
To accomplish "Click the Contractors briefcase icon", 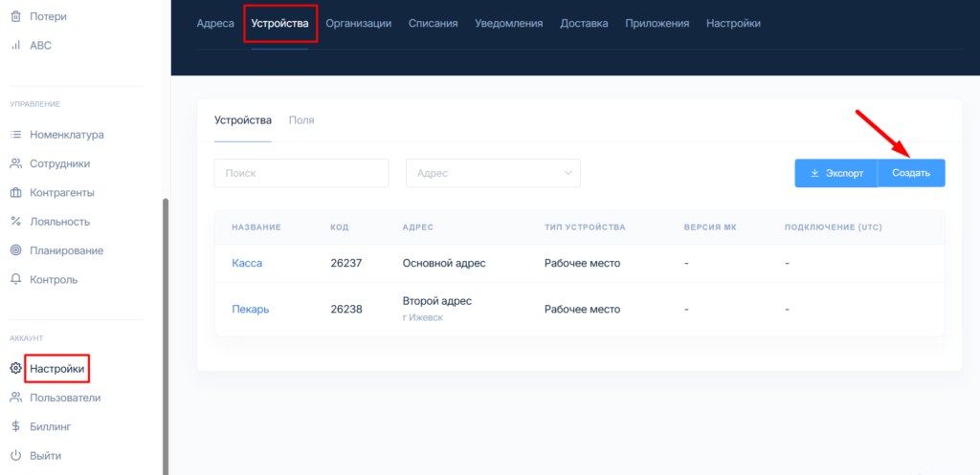I will (x=15, y=193).
